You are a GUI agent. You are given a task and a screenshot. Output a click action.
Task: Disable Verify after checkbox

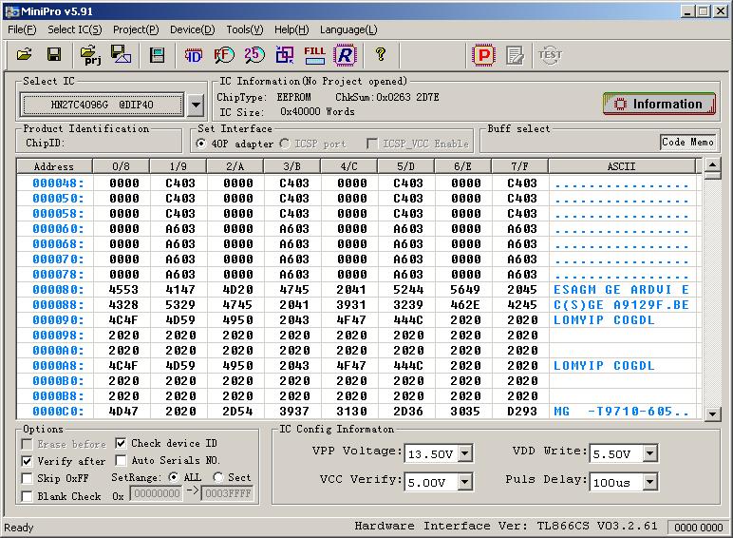(x=28, y=461)
